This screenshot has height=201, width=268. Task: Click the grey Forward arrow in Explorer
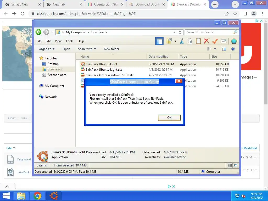coord(46,32)
